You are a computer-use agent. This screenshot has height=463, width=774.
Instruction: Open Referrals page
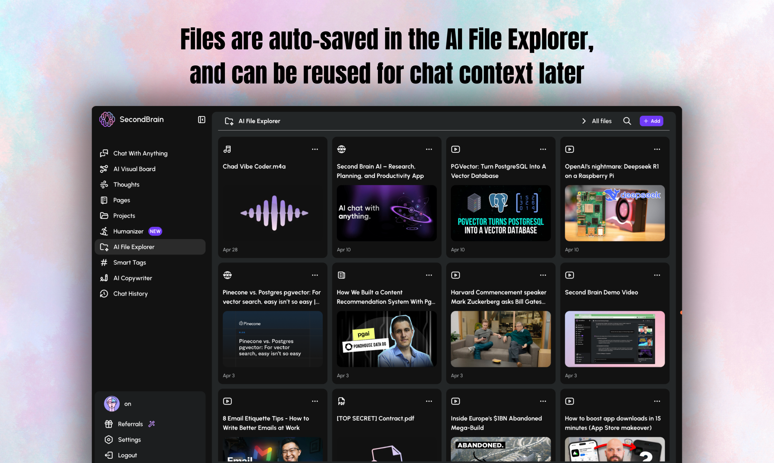130,424
